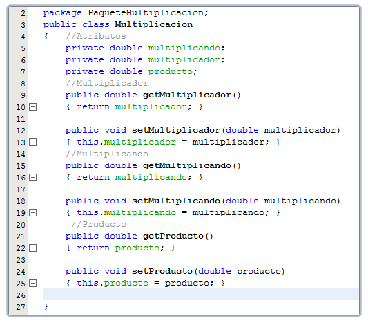Collapse the fold marker at line 19
Image resolution: width=368 pixels, height=325 pixels.
(x=33, y=213)
